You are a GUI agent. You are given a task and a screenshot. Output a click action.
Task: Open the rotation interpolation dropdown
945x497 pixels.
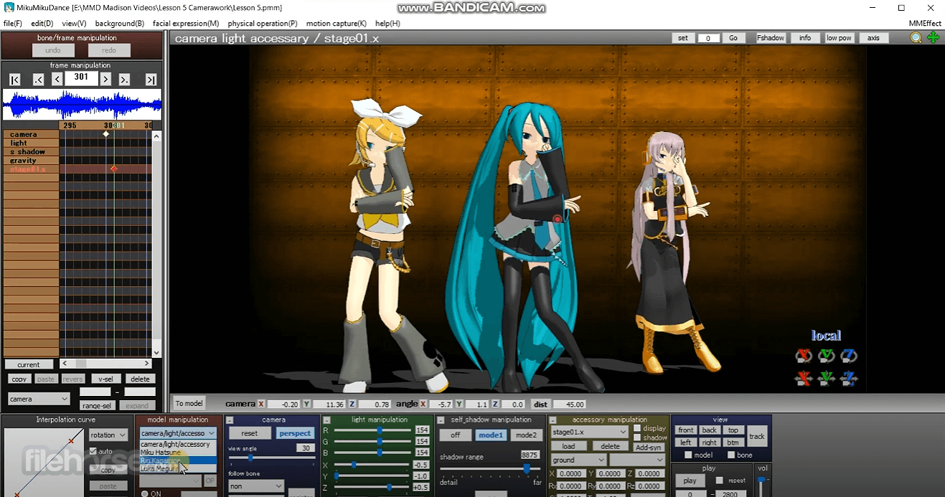[108, 435]
